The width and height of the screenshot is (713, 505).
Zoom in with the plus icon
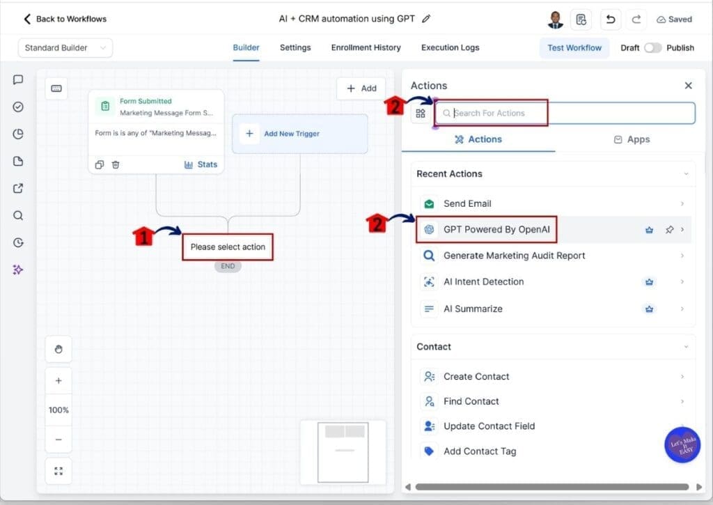click(58, 381)
